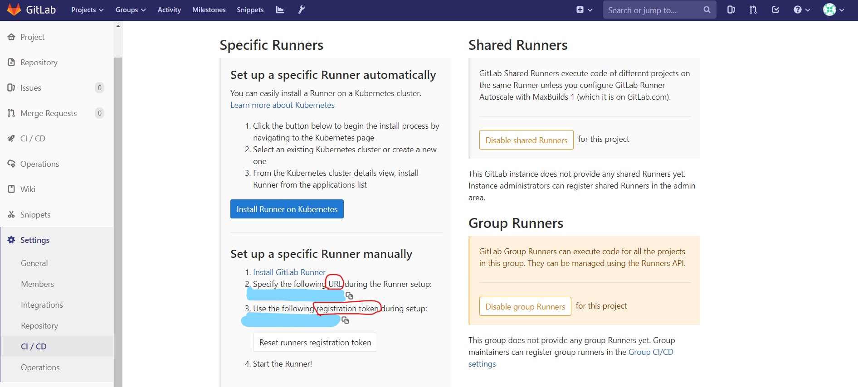Open Snippets in the top menu

click(250, 10)
